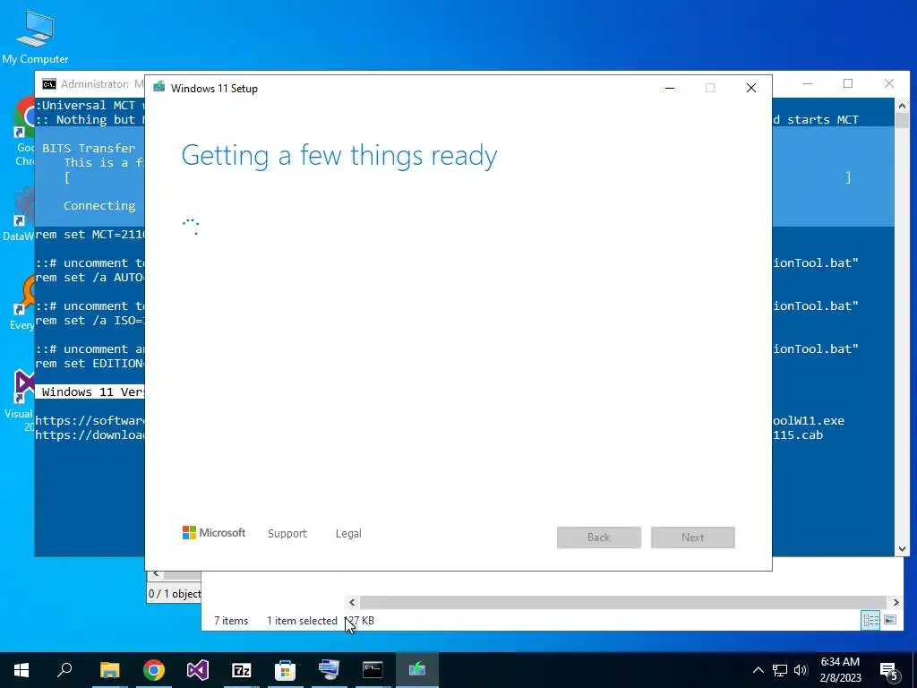Click the console scrollbar up arrow
This screenshot has height=688, width=917.
pos(902,106)
